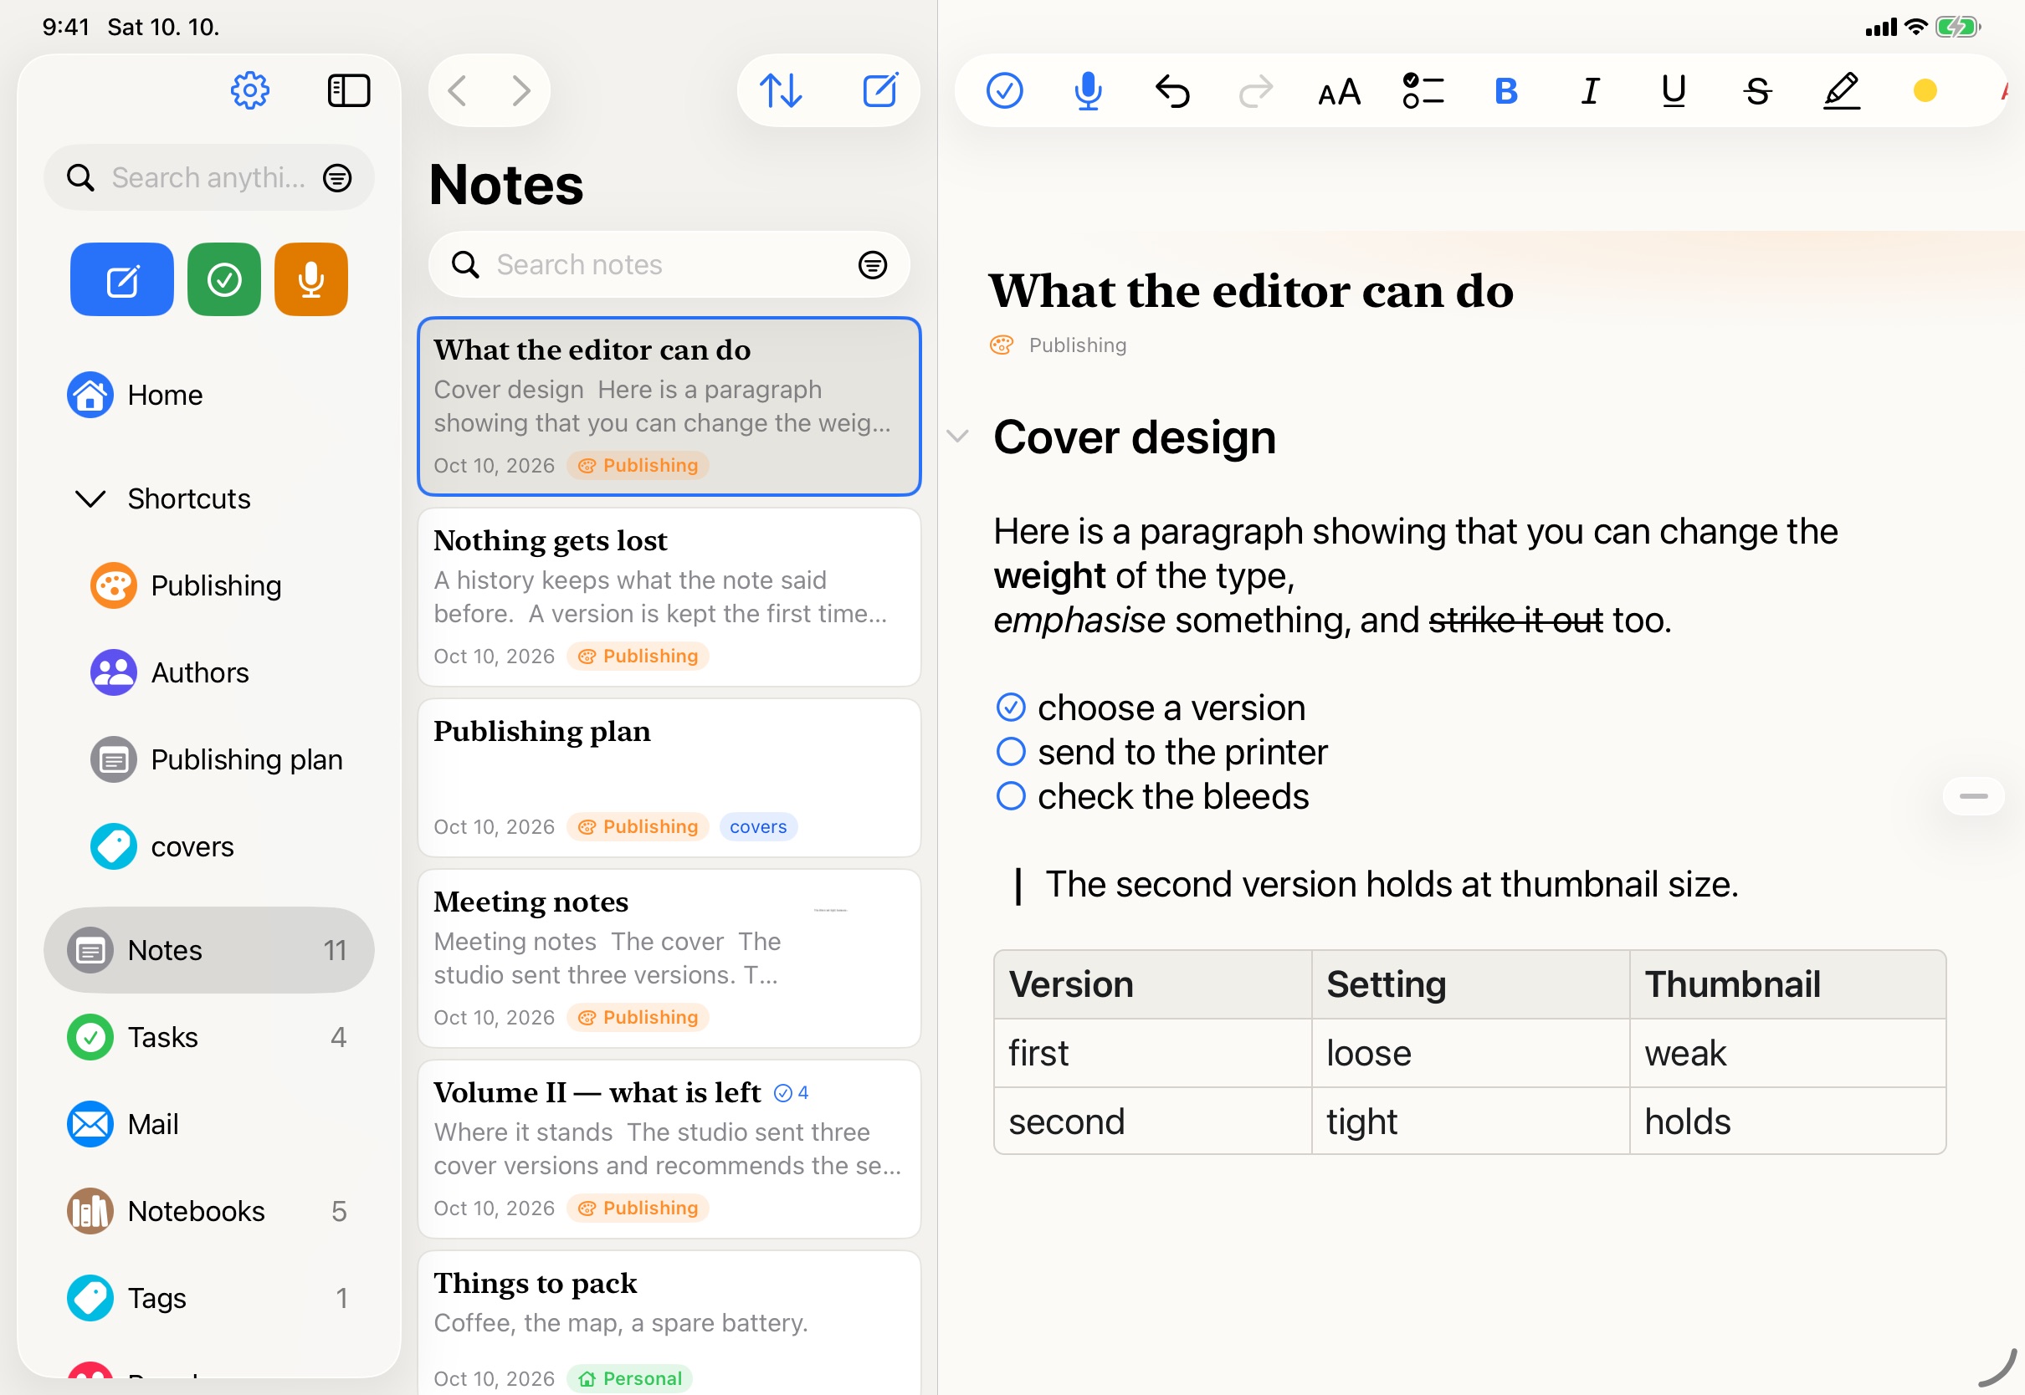The image size is (2025, 1395).
Task: Redo the last edit
Action: (1257, 90)
